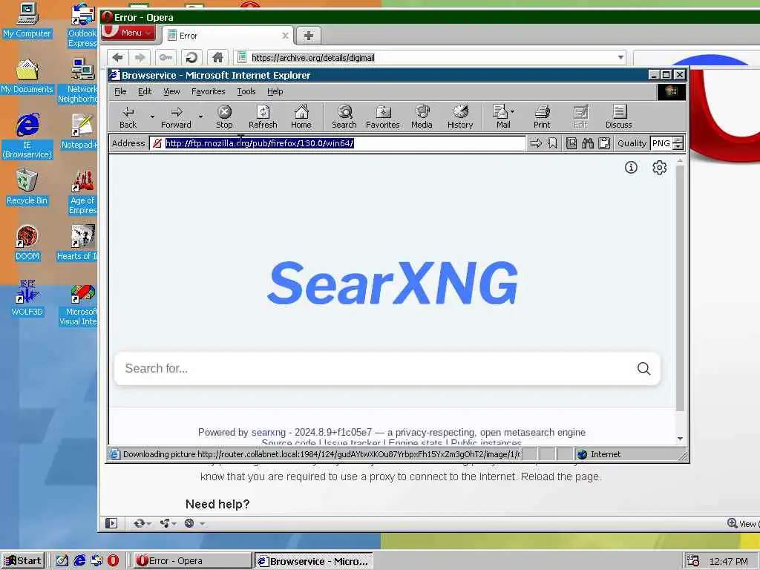The width and height of the screenshot is (760, 570).
Task: Open the Mail button dropdown arrow
Action: tap(512, 111)
